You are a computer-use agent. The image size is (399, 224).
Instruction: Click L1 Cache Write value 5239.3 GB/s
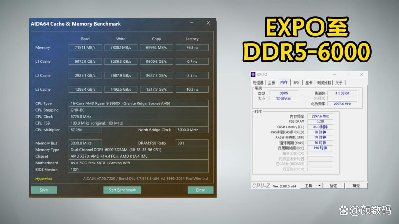(121, 62)
